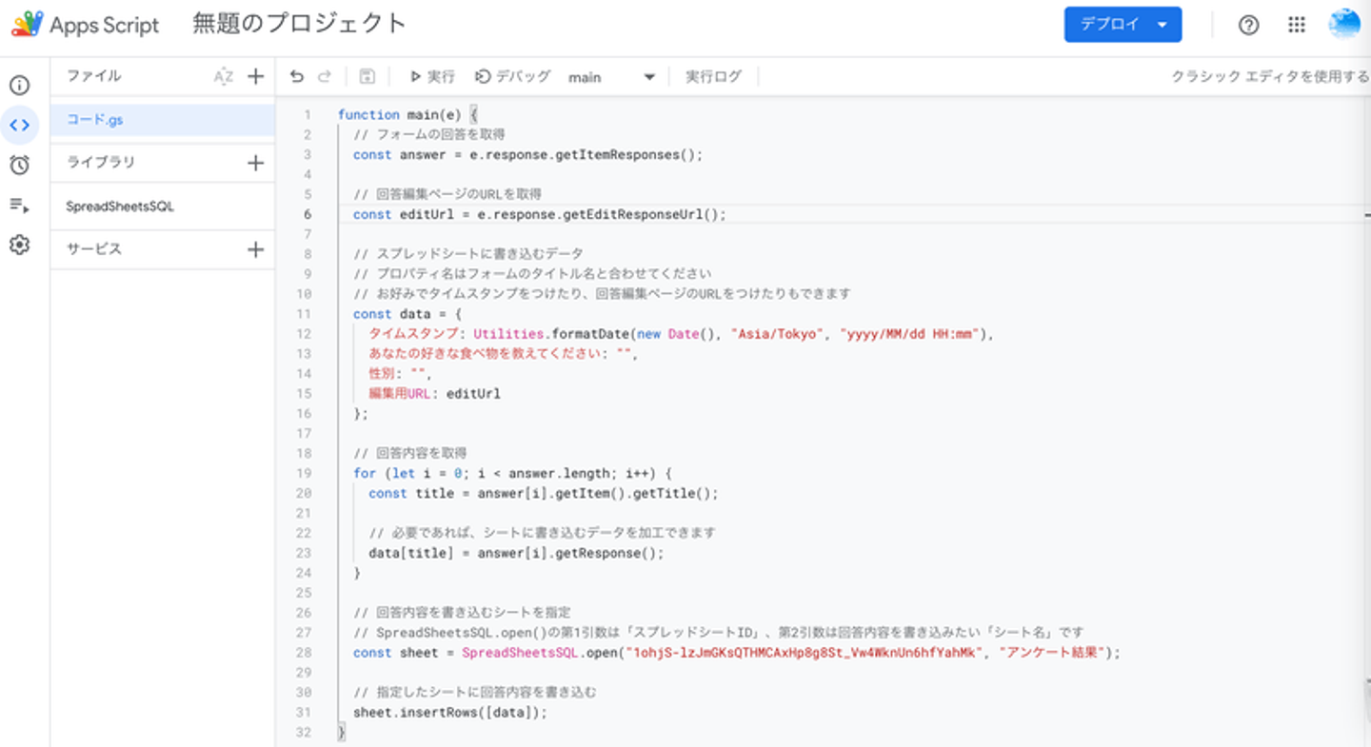1371x747 pixels.
Task: Click the undo arrow in toolbar
Action: pyautogui.click(x=297, y=77)
